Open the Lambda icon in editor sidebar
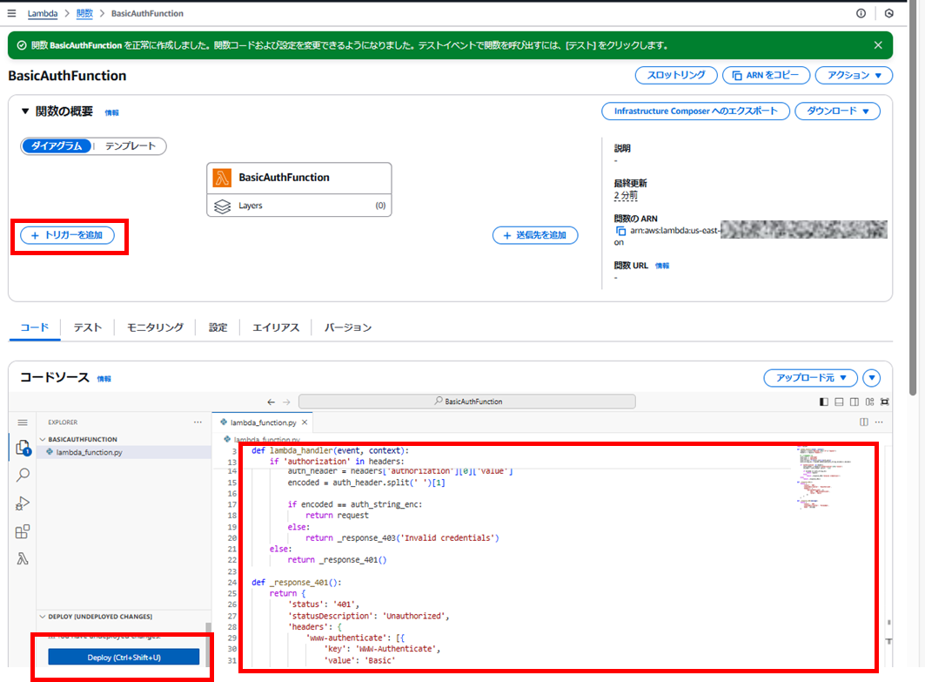The image size is (925, 682). [x=23, y=558]
